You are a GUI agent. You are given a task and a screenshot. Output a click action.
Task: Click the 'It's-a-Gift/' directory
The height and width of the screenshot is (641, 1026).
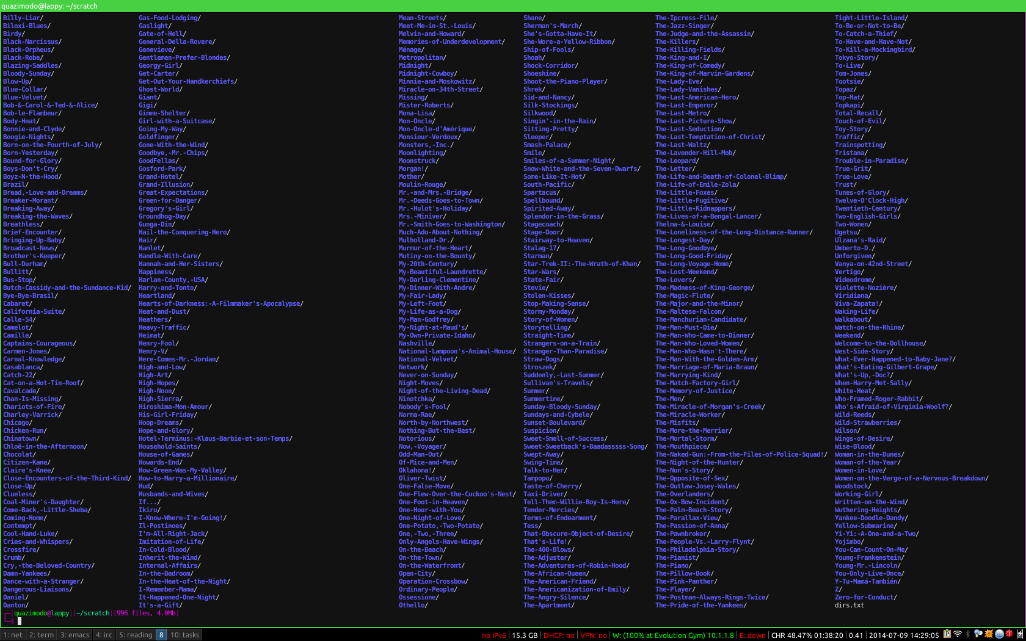click(161, 606)
